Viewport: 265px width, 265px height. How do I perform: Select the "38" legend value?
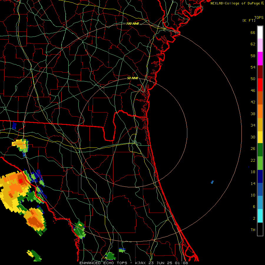253,114
